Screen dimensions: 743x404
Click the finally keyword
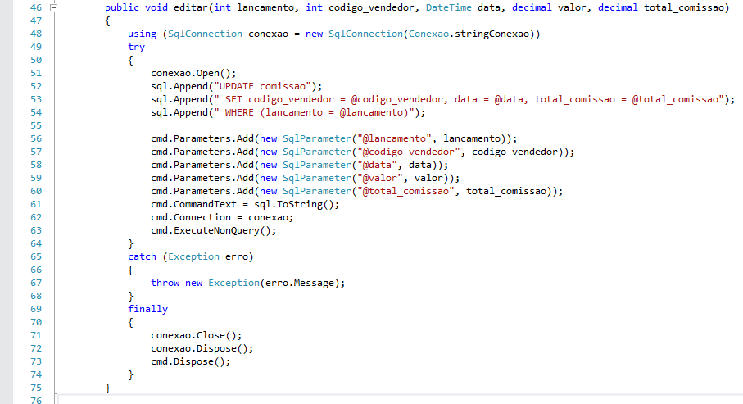[147, 309]
